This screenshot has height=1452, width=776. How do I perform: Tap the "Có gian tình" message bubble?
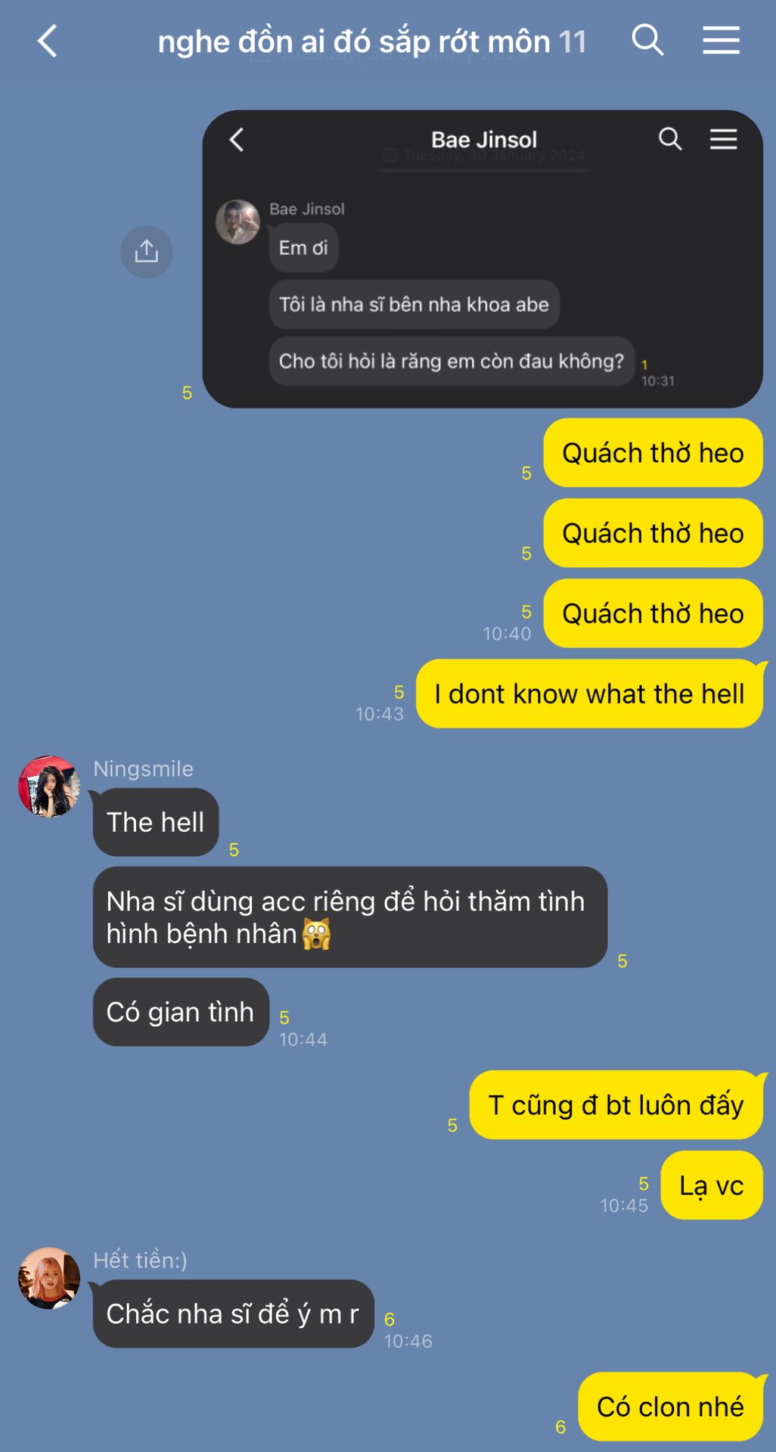tap(181, 1012)
